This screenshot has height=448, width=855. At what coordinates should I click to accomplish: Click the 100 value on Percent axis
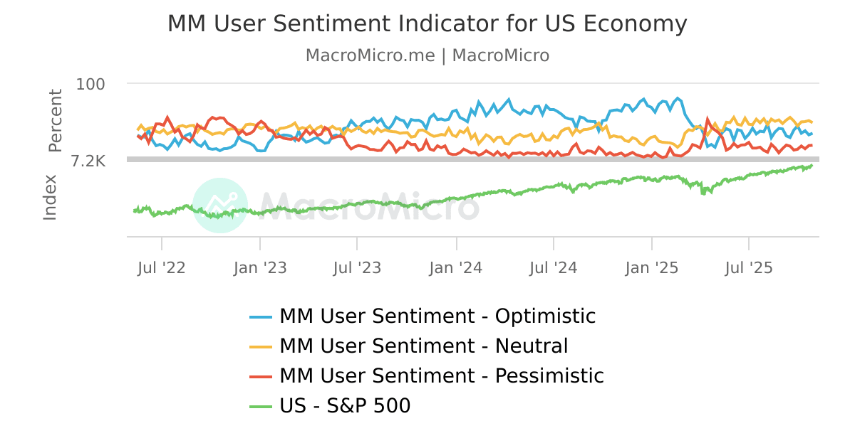pos(90,84)
